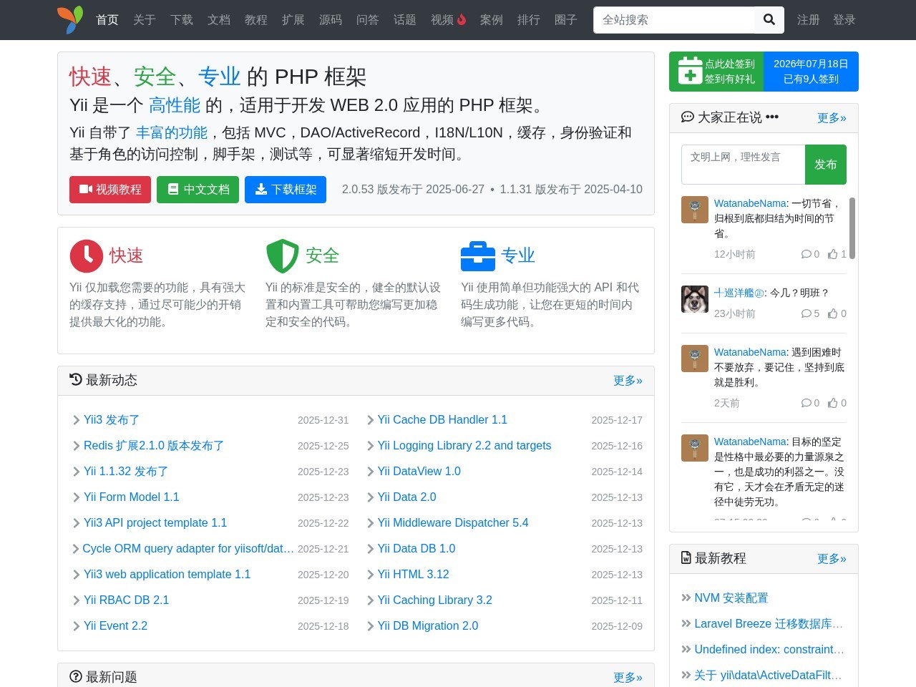The height and width of the screenshot is (687, 916).
Task: Click the calendar check-in icon
Action: coord(690,71)
